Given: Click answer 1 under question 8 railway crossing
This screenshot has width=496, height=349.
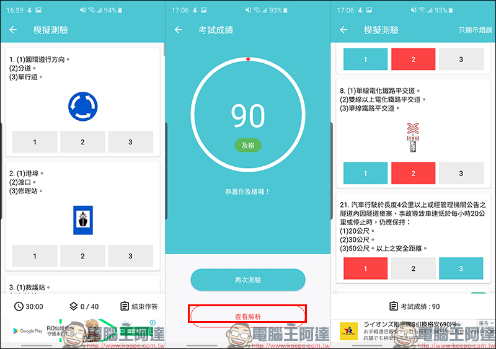Looking at the screenshot, I should pos(365,173).
